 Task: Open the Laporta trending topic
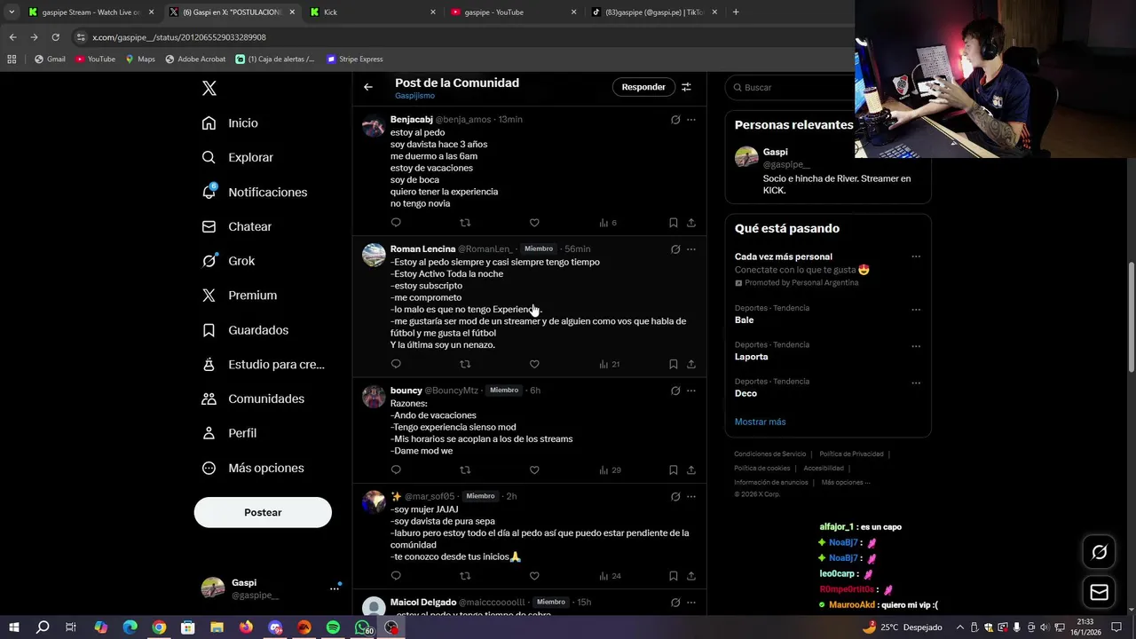(x=751, y=357)
